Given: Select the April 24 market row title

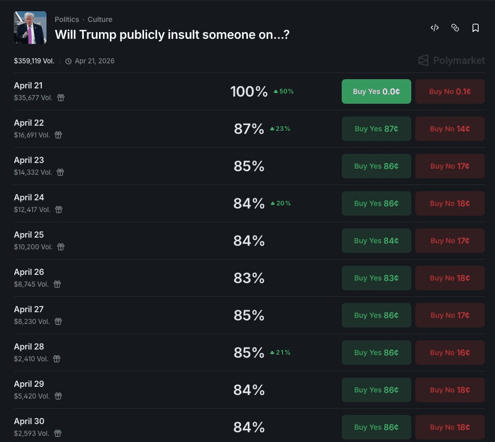Looking at the screenshot, I should [x=29, y=197].
